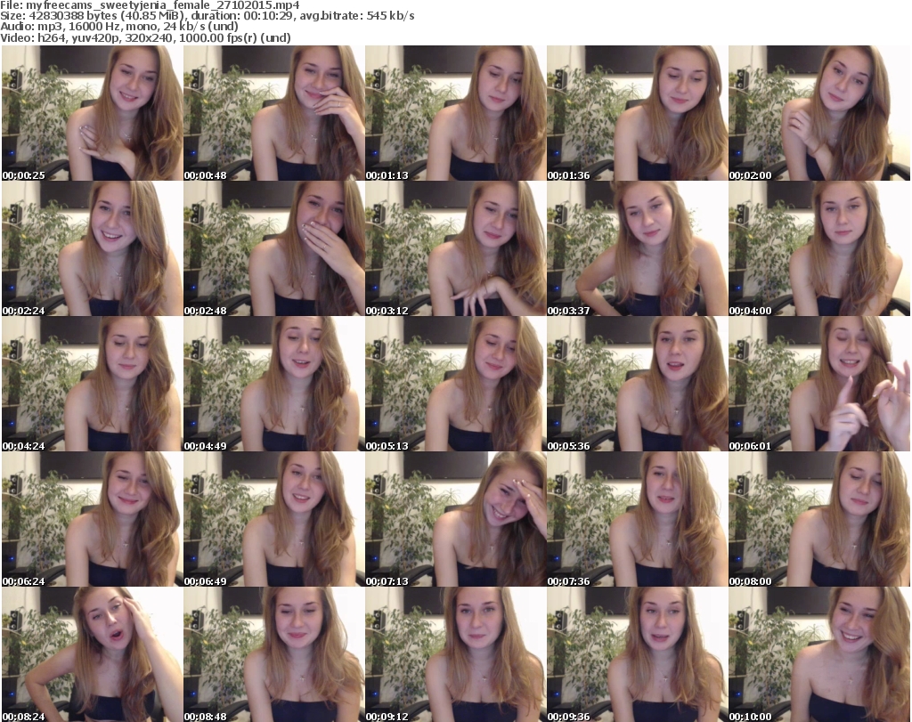Viewport: 912px width, 722px height.
Task: Select the thumbnail stamped 00:01:36
Action: pyautogui.click(x=638, y=113)
